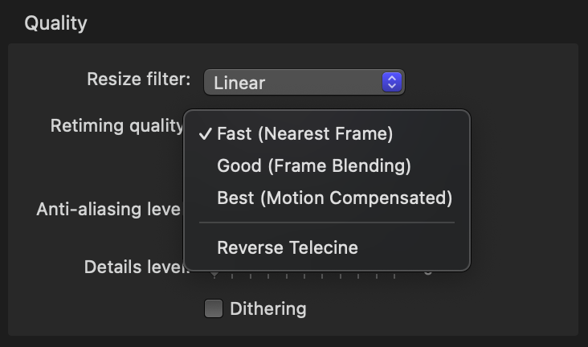Click the Anti-aliasing level label
Viewport: 588px width, 347px height.
tap(108, 209)
